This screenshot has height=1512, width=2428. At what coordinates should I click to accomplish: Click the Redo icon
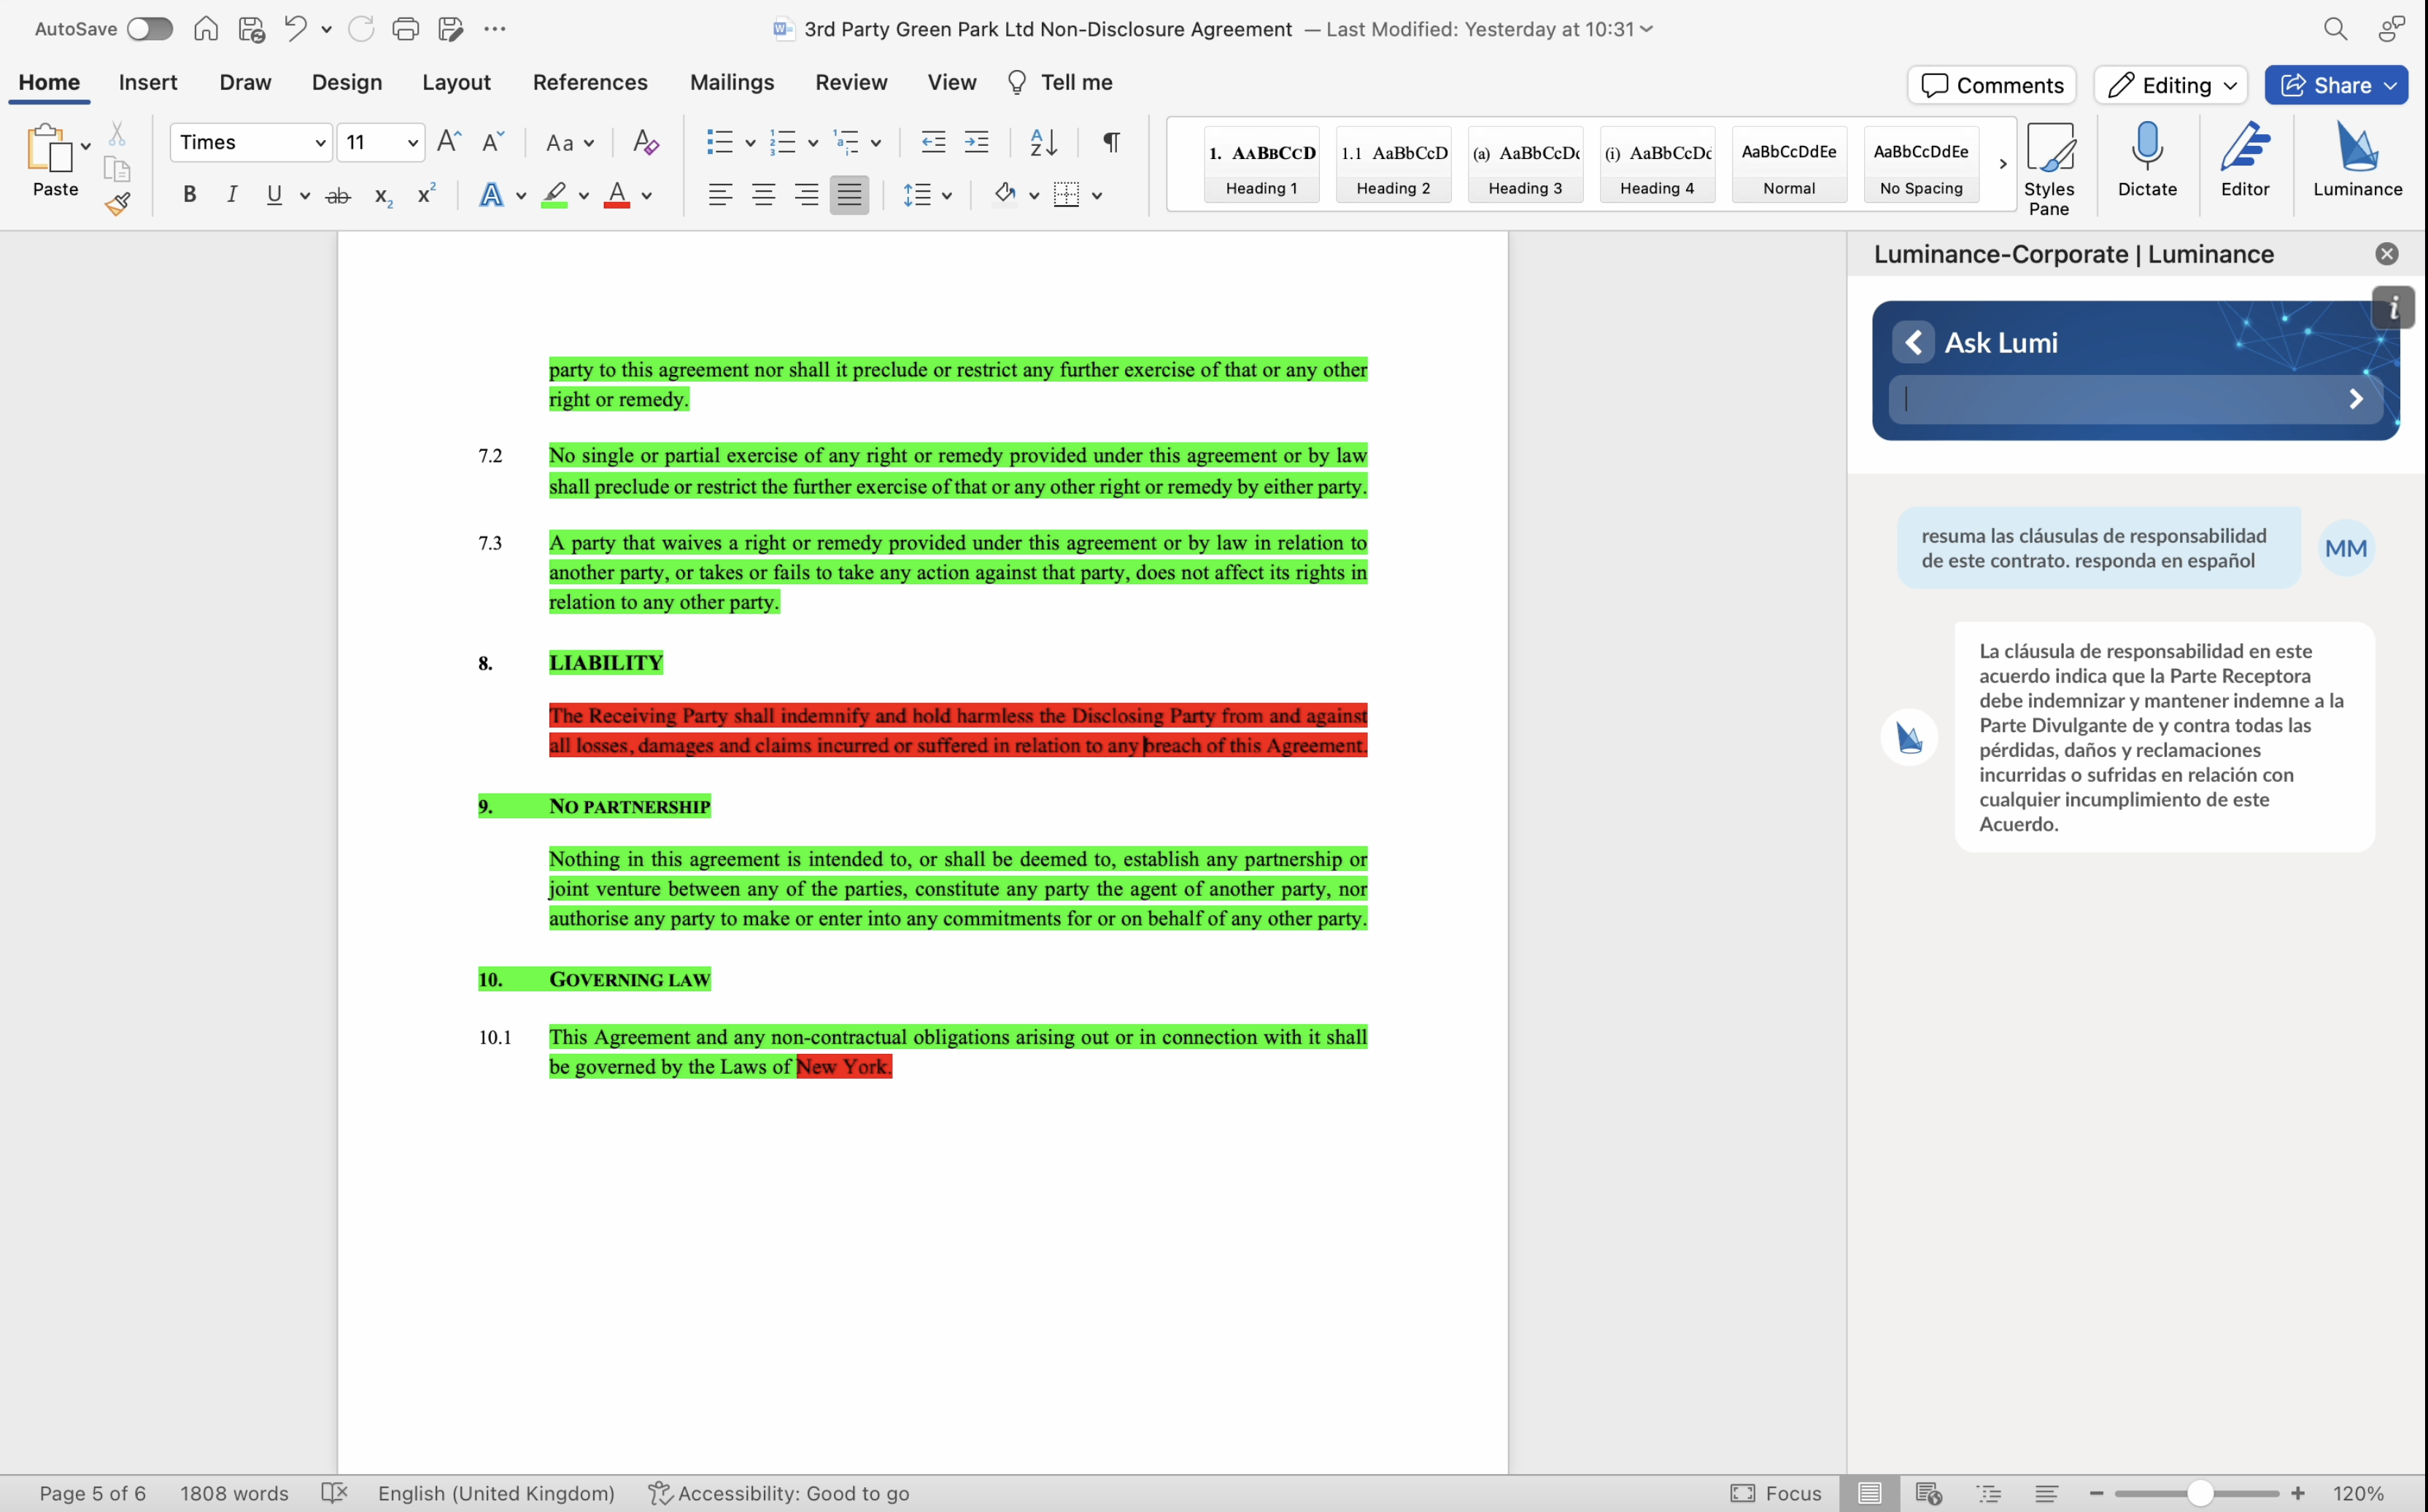tap(361, 29)
